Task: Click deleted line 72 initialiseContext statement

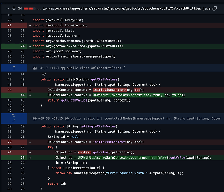Action: (x=100, y=142)
